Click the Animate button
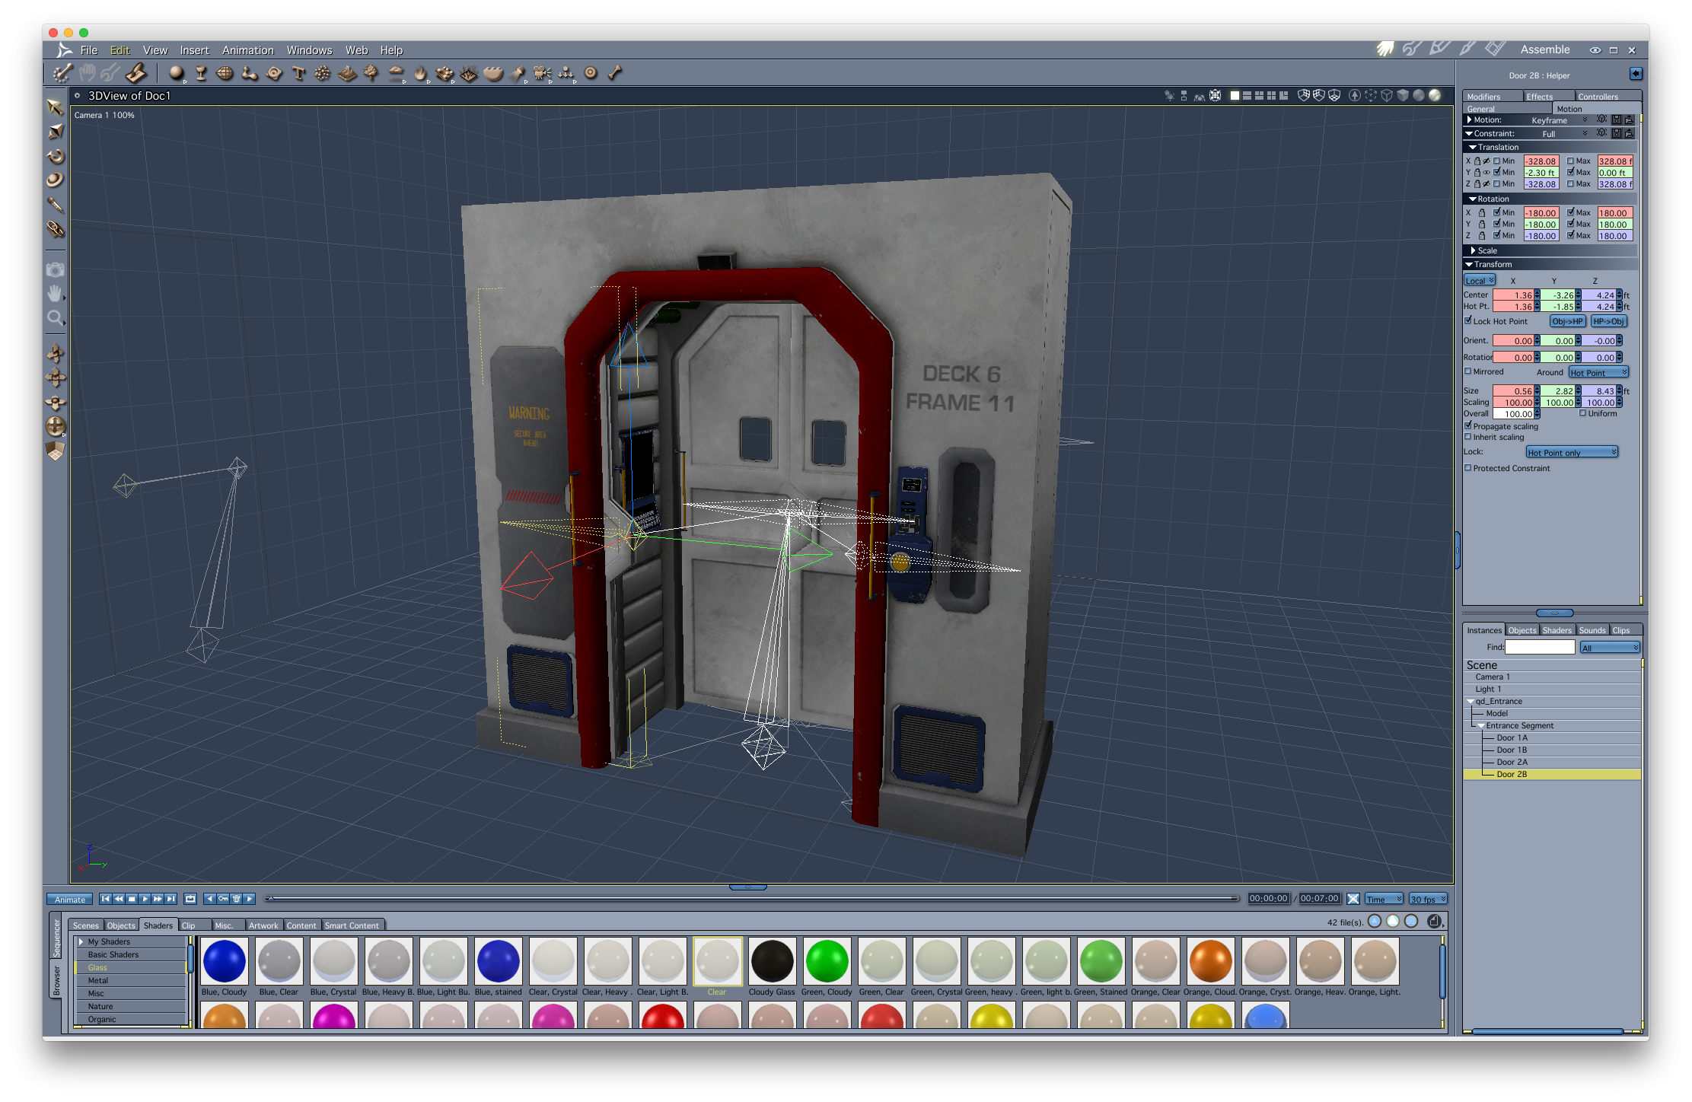Viewport: 1692px width, 1102px height. tap(69, 899)
